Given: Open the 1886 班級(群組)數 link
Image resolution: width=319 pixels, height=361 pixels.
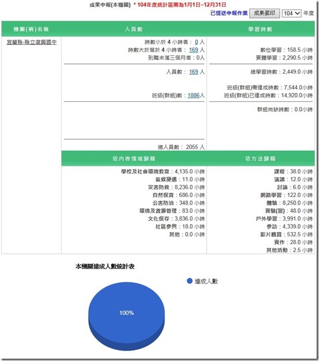Looking at the screenshot, I should point(193,96).
